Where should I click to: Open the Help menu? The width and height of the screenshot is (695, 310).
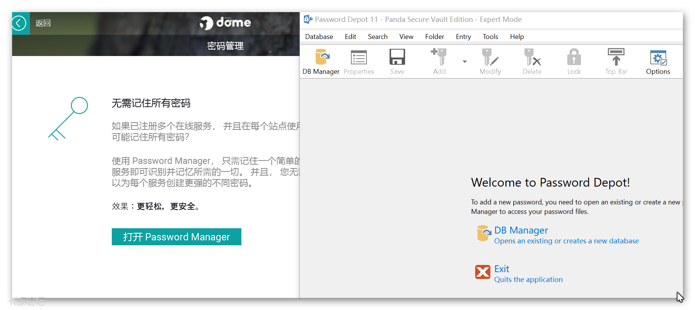coord(517,37)
